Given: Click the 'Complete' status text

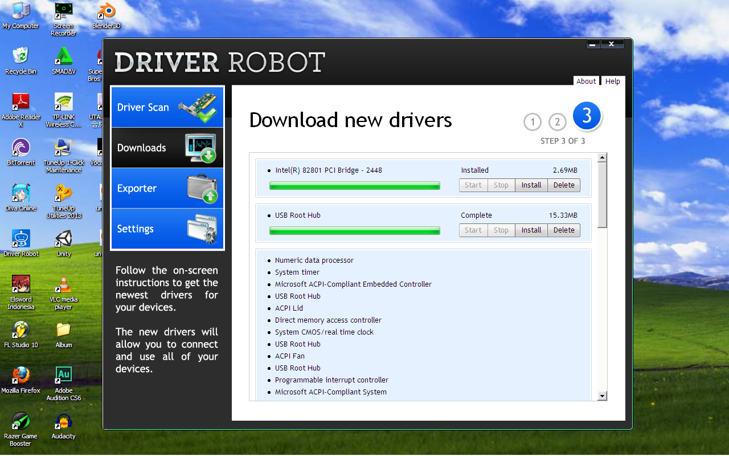Looking at the screenshot, I should (476, 215).
